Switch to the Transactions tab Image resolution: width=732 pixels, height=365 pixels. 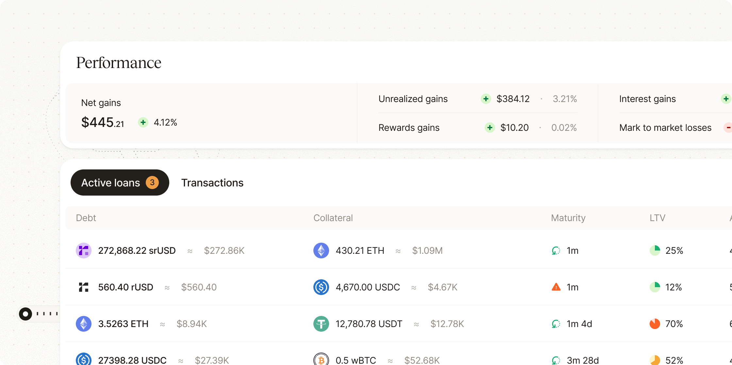point(212,183)
